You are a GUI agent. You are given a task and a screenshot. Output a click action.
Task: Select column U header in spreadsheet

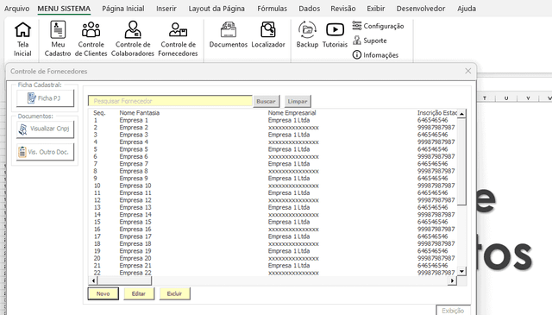(x=506, y=98)
